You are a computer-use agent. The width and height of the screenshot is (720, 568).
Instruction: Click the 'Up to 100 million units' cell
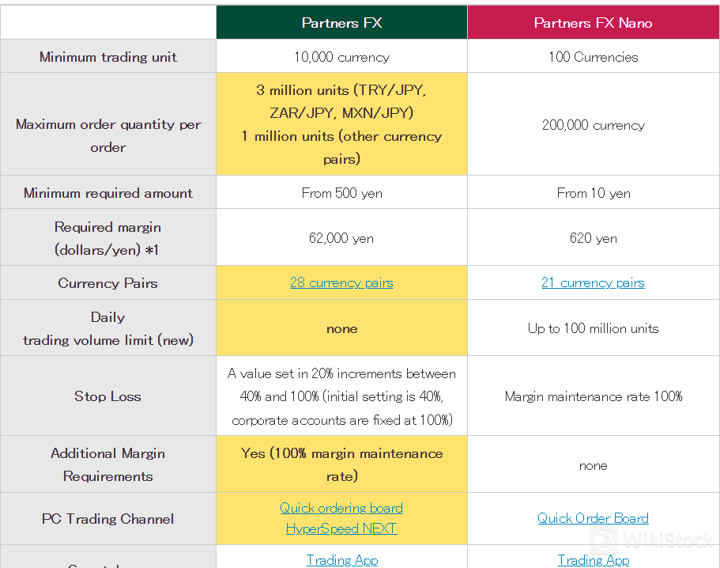pos(594,328)
